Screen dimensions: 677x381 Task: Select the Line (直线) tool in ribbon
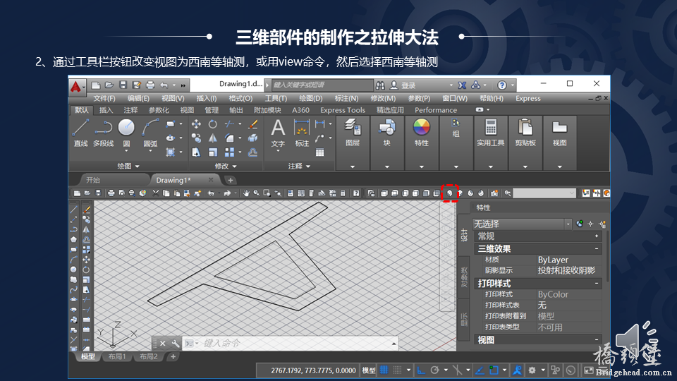(80, 133)
